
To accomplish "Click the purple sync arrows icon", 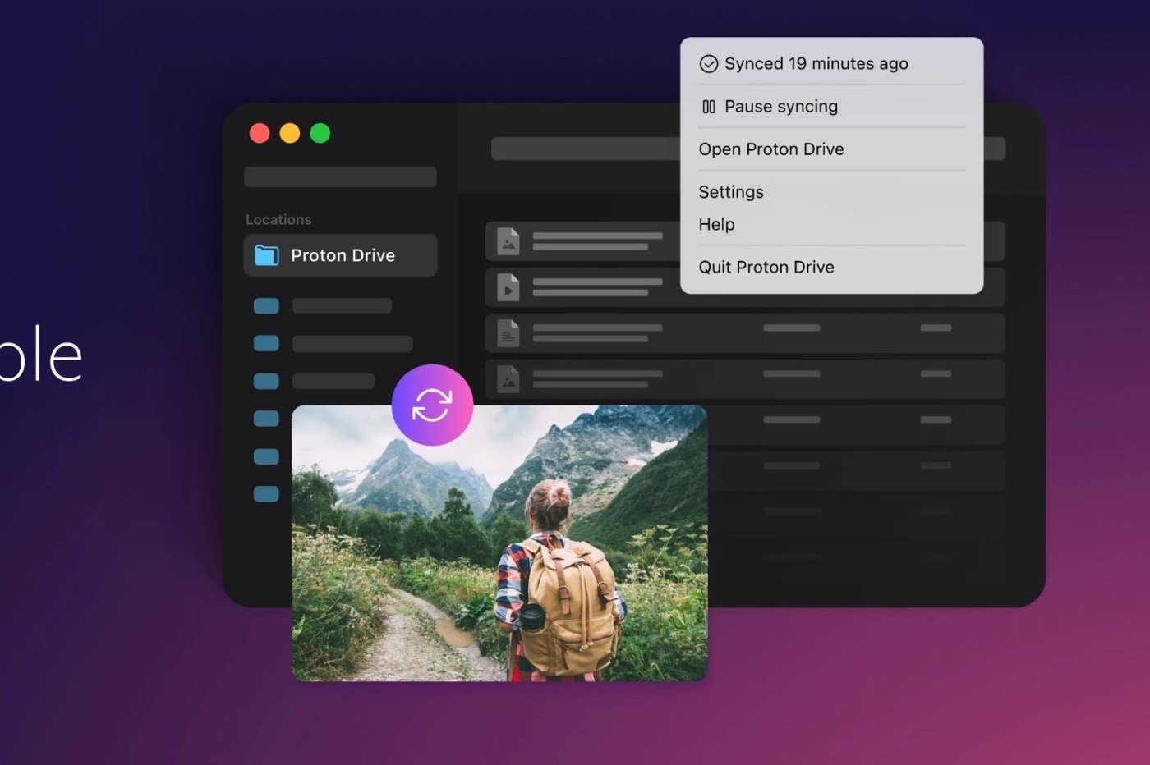I will tap(432, 405).
